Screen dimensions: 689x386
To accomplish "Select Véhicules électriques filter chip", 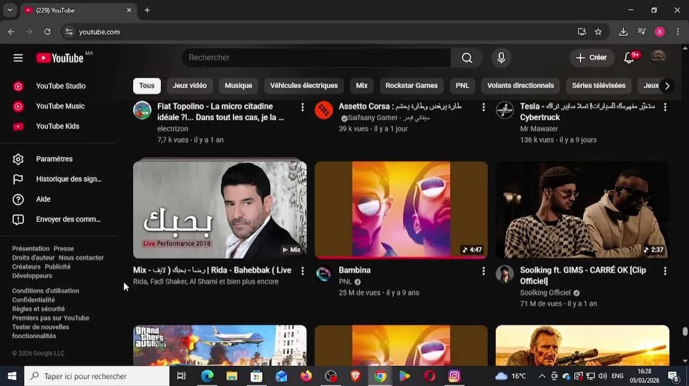I will coord(304,86).
